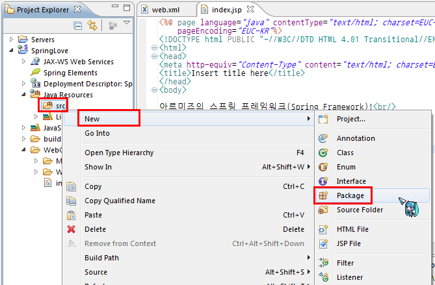The image size is (435, 285).
Task: Choose Delete from the context menu
Action: coord(189,229)
